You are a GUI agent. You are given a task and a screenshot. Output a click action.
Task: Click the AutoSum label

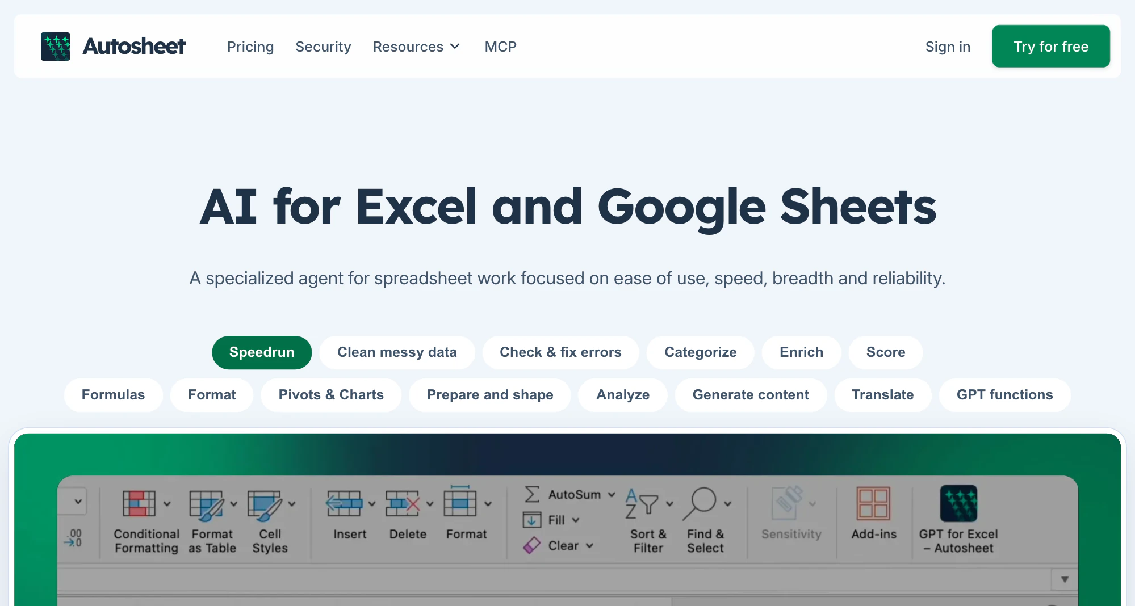coord(574,495)
